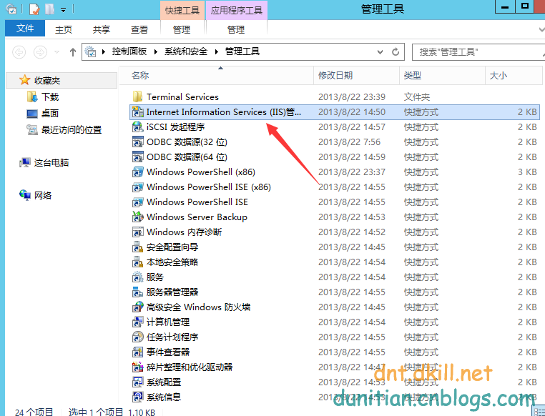The width and height of the screenshot is (545, 416).
Task: Open the address bar history dropdown
Action: pyautogui.click(x=380, y=51)
